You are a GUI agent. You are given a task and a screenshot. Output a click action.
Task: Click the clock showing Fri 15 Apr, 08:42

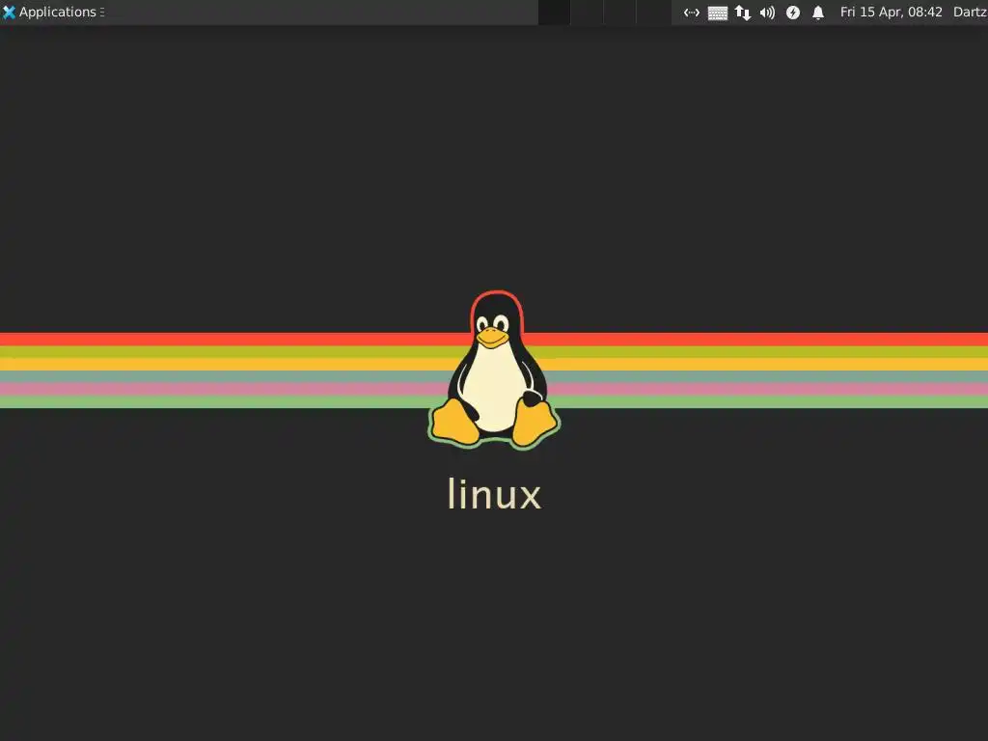pos(891,12)
